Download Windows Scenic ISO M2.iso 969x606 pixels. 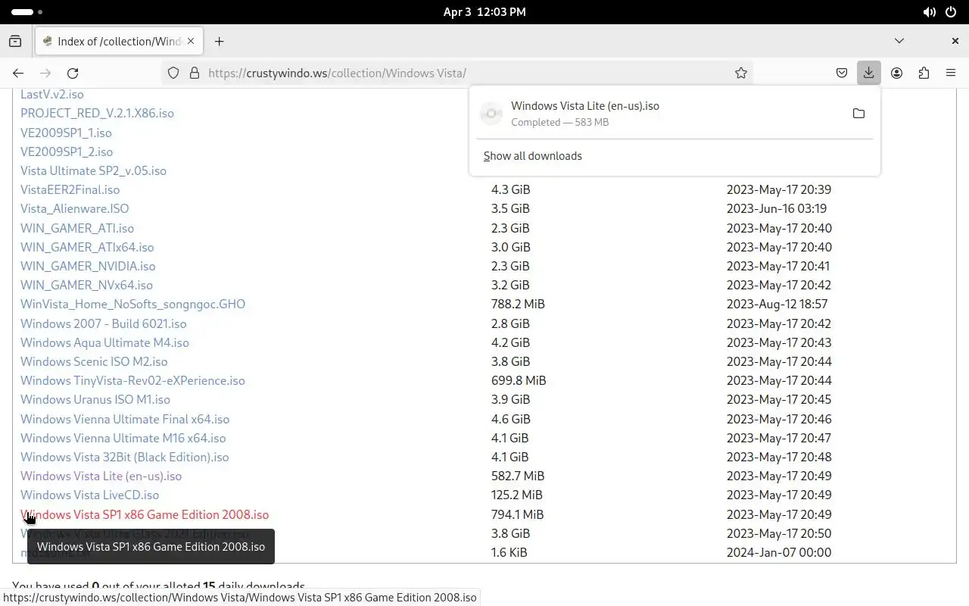point(94,361)
